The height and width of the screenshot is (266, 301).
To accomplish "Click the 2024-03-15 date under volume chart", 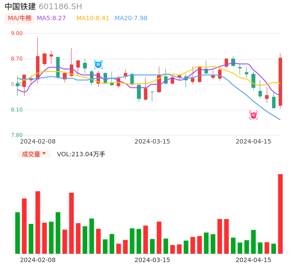I will click(x=152, y=260).
